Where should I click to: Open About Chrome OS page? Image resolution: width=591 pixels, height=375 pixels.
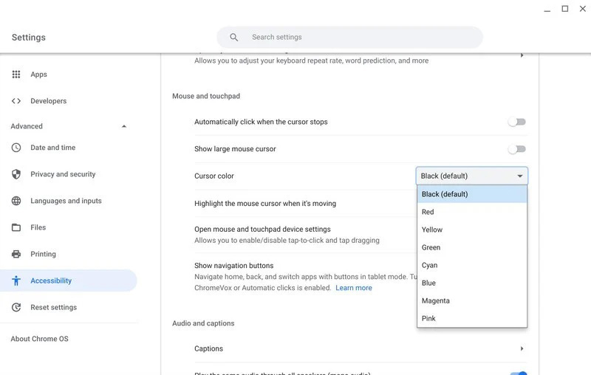(40, 339)
